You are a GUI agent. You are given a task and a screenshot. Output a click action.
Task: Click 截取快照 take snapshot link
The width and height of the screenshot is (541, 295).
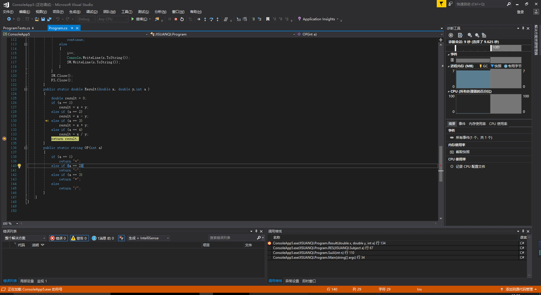click(x=462, y=152)
